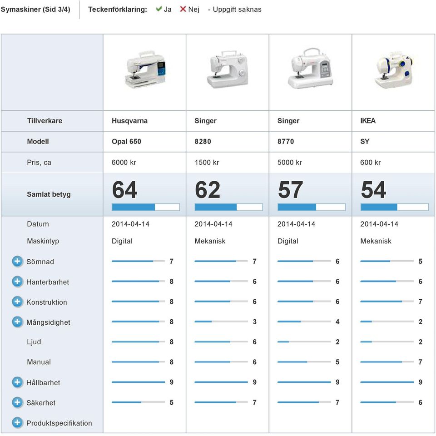Click 'Digital' in the Husqvarna column
This screenshot has width=436, height=436.
tap(122, 241)
